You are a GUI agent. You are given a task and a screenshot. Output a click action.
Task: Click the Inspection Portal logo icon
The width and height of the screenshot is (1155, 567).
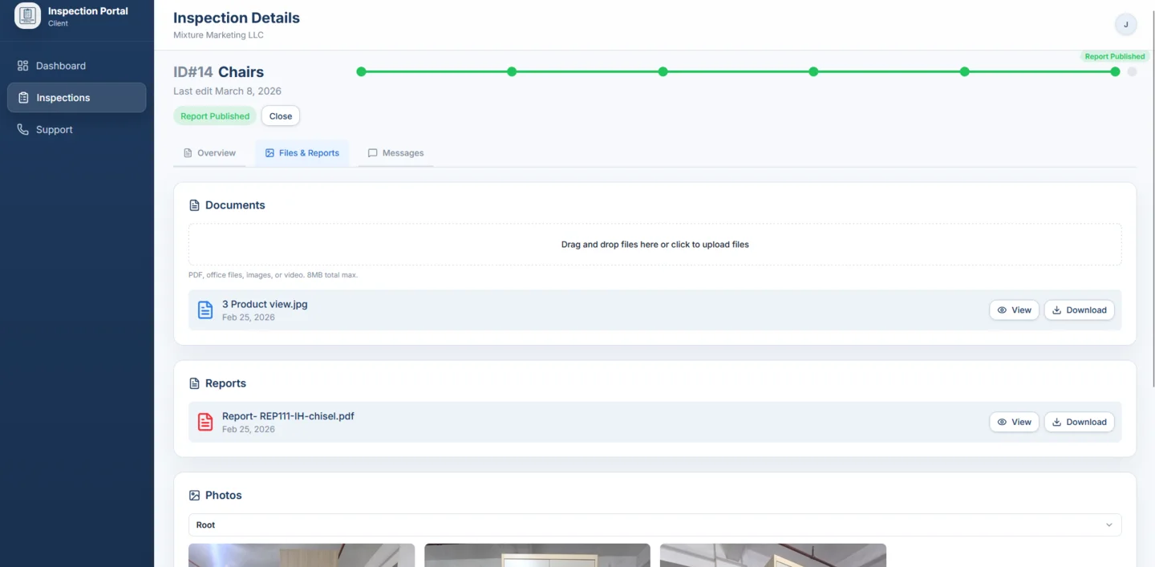26,15
